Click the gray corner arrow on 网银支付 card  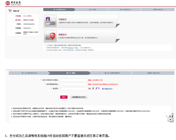pyautogui.click(x=118, y=41)
